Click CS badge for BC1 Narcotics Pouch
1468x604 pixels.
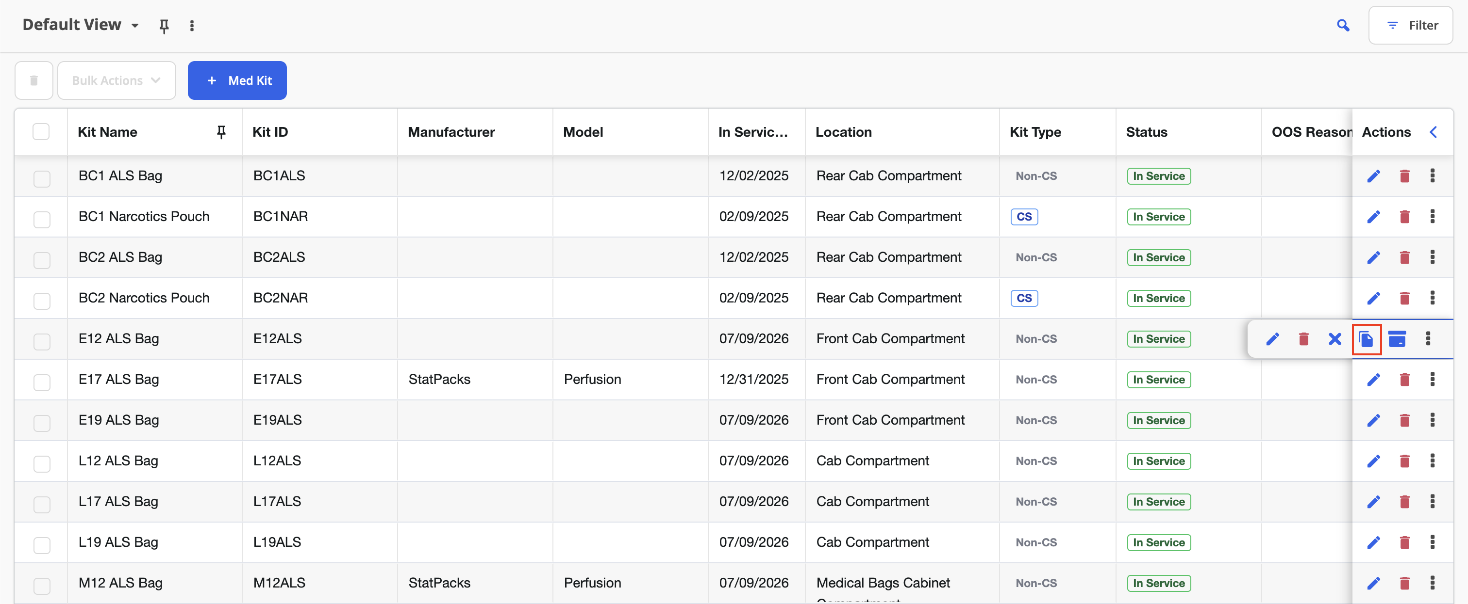tap(1023, 217)
